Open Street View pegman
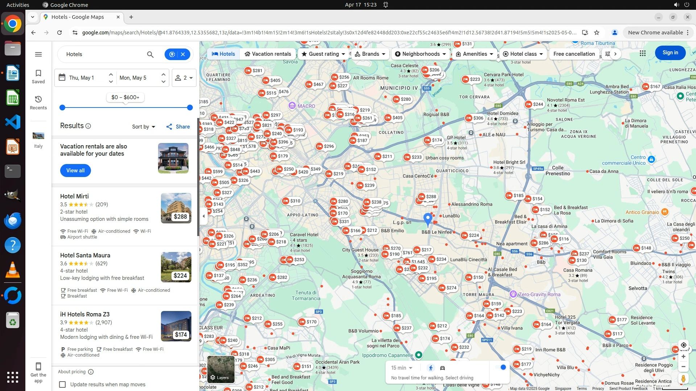Screen dimensions: 696x391 point(683,379)
